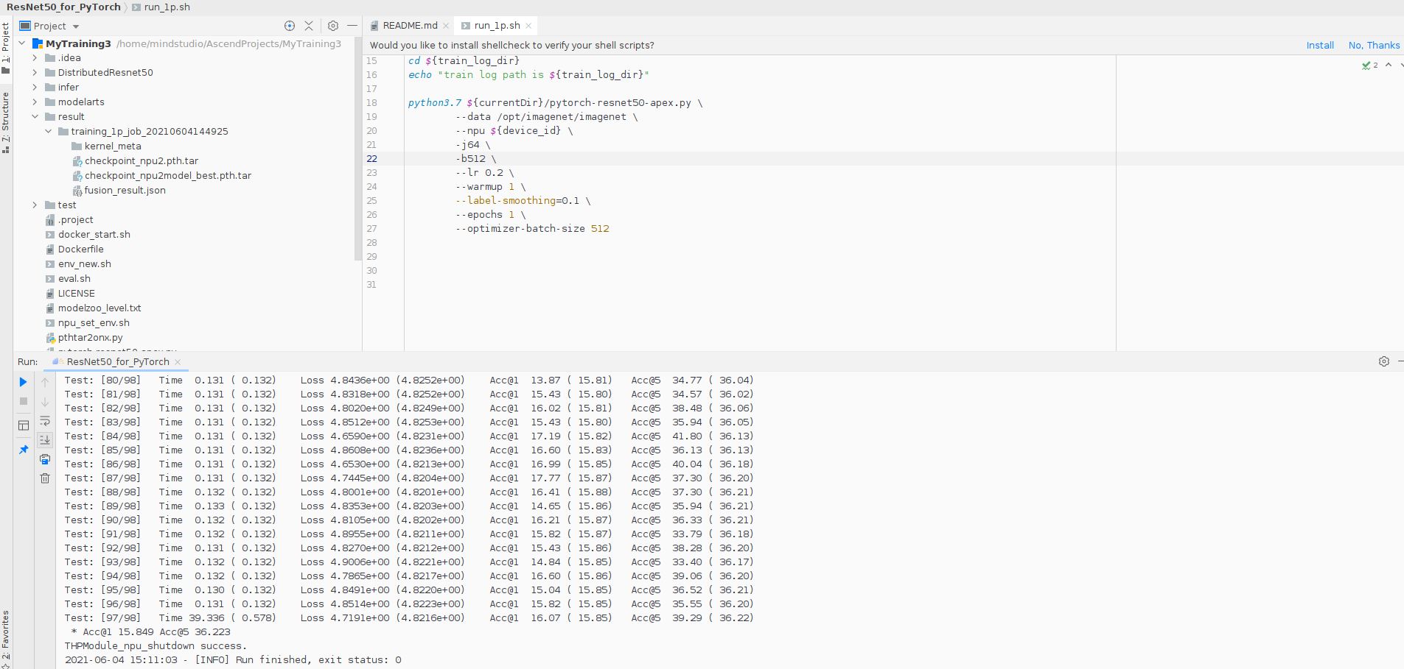This screenshot has height=669, width=1404.
Task: Place cursor on '--epochs 1' line
Action: 491,215
